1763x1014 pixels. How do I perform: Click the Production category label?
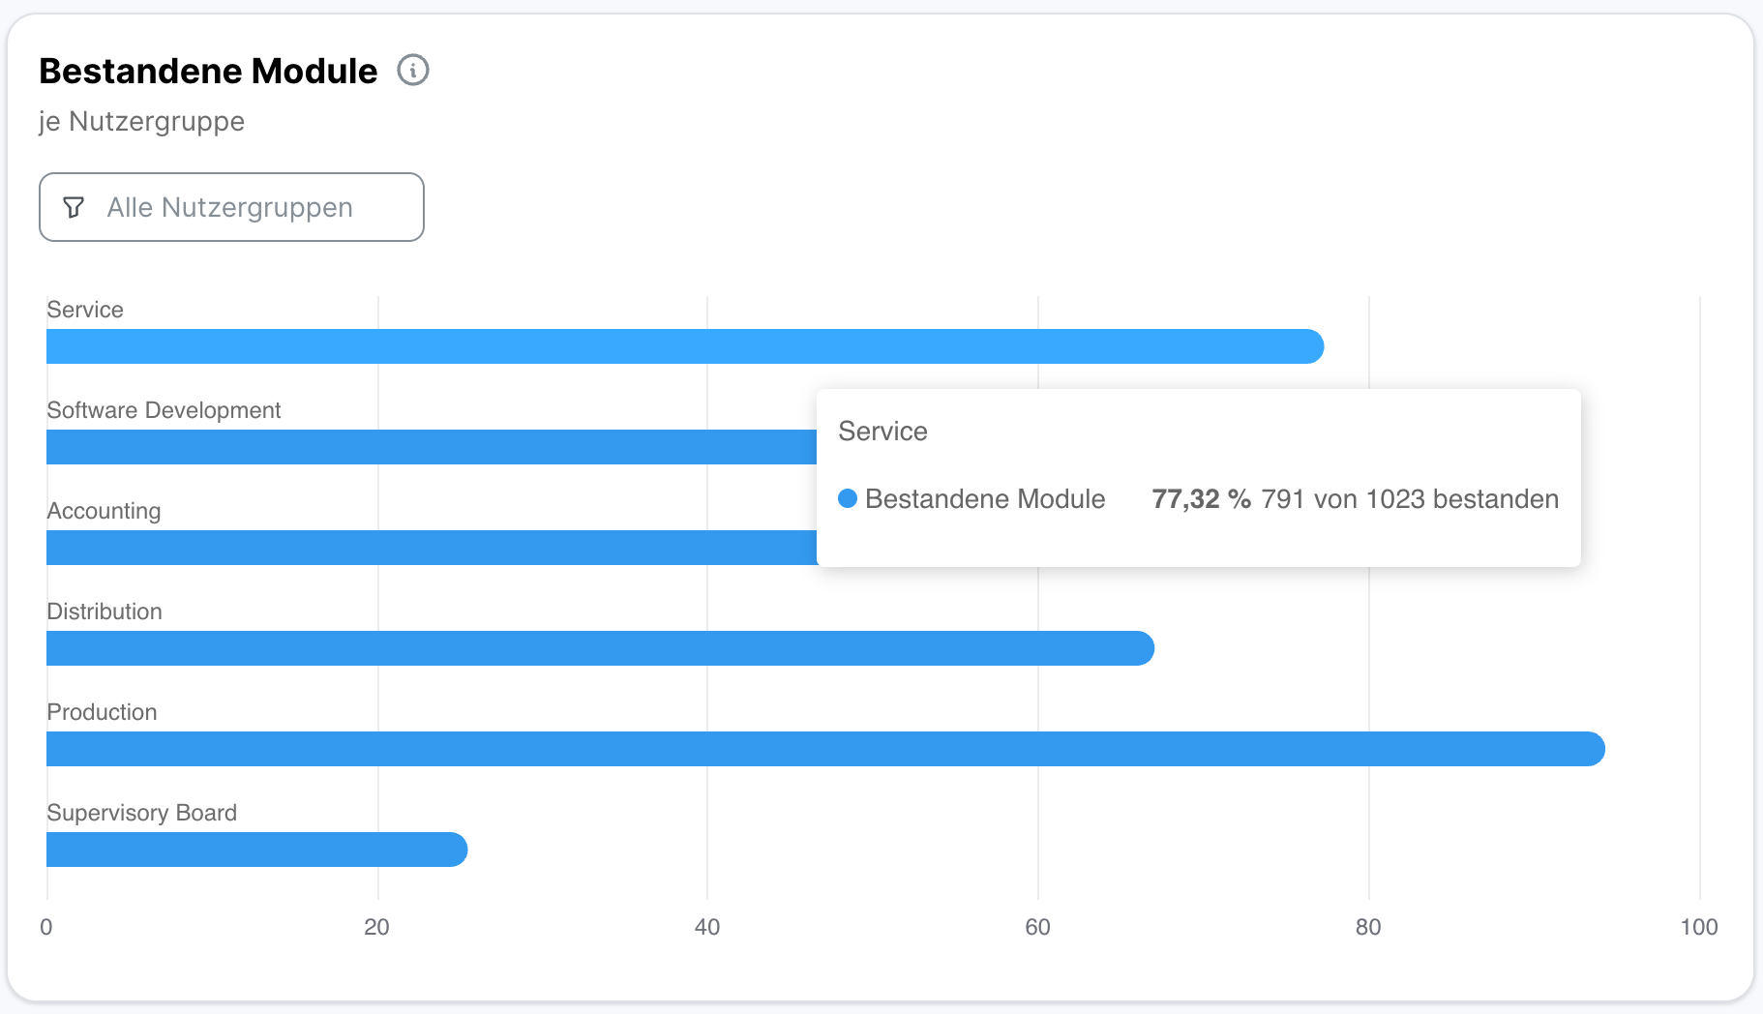(102, 712)
